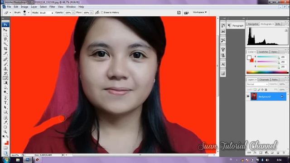Image resolution: width=290 pixels, height=163 pixels.
Task: Click the Go to Bridge icon
Action: [186, 12]
